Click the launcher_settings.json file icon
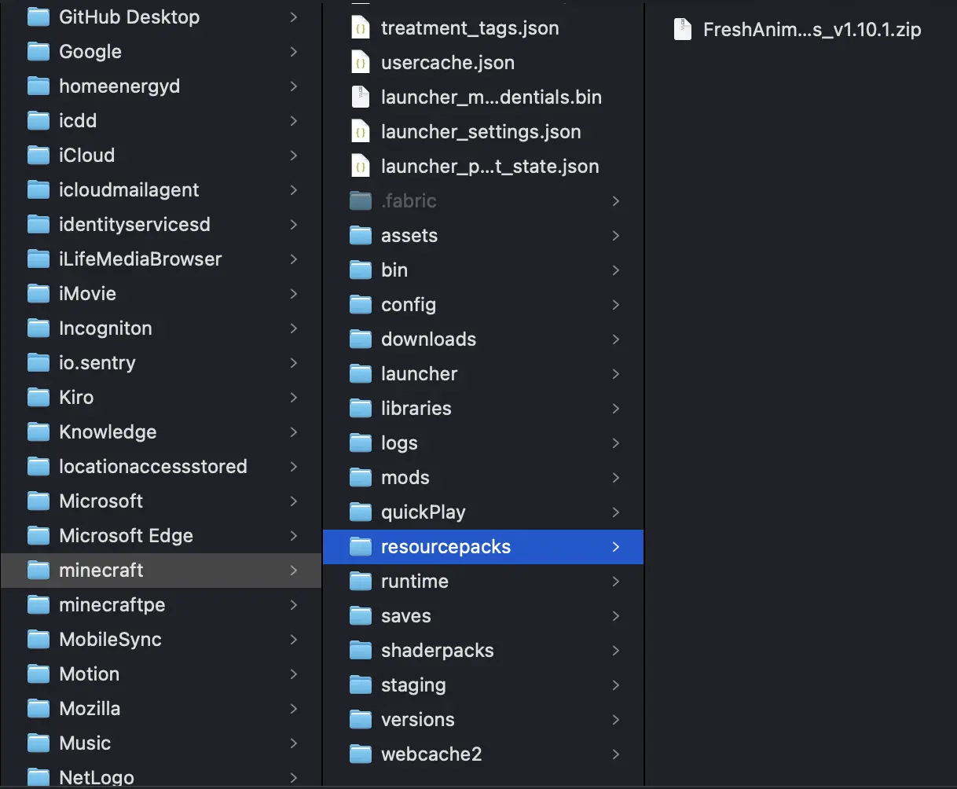Screen dimensions: 957x789 [x=361, y=131]
